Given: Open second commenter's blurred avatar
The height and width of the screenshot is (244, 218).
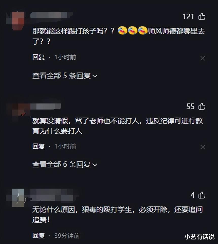Looking at the screenshot, I should pos(20,110).
